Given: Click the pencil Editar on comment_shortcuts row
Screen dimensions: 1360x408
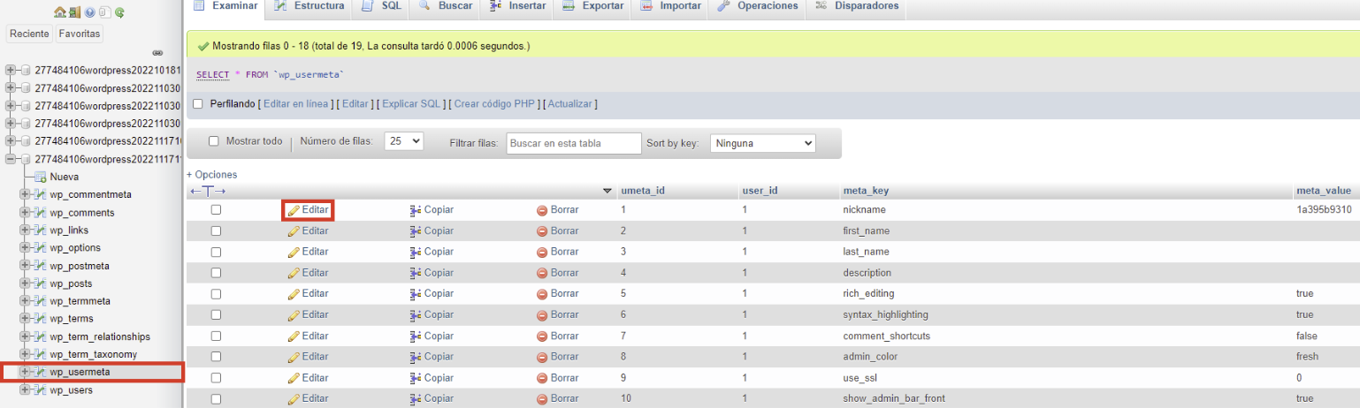Looking at the screenshot, I should coord(309,336).
